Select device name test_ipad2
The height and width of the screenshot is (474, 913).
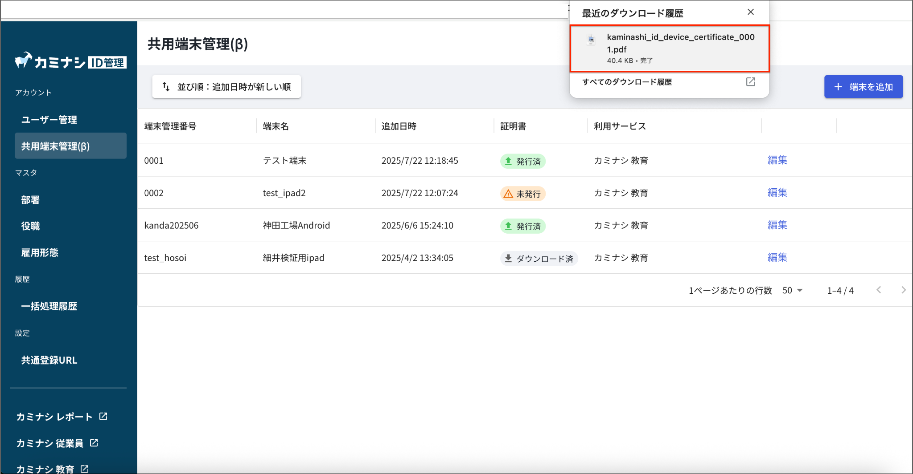click(284, 193)
